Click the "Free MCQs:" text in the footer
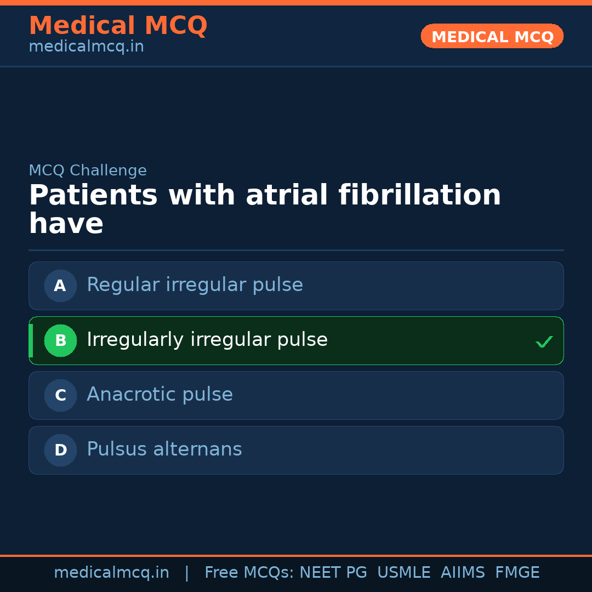 (249, 573)
